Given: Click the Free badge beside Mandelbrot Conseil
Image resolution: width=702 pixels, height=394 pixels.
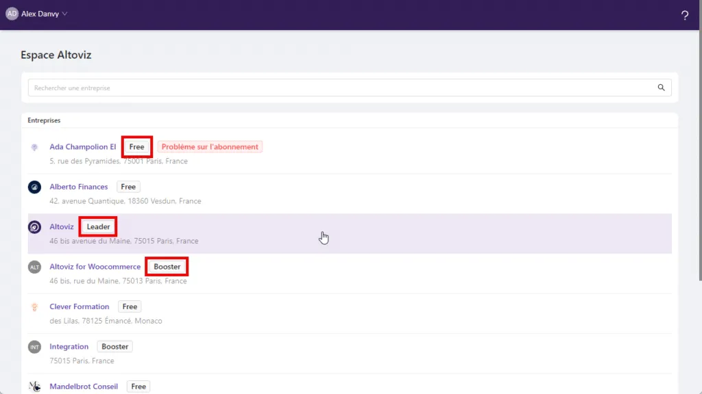Looking at the screenshot, I should (x=138, y=386).
